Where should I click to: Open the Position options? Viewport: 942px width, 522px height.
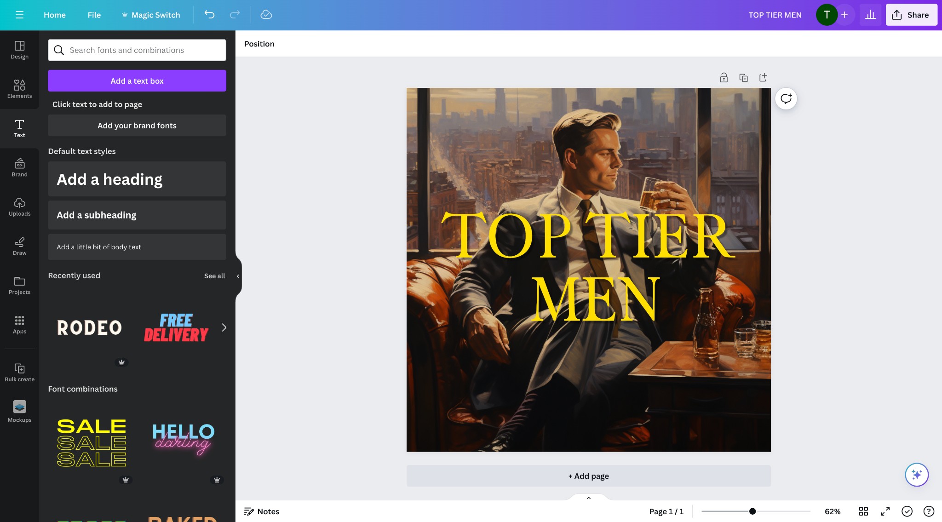[x=259, y=44]
